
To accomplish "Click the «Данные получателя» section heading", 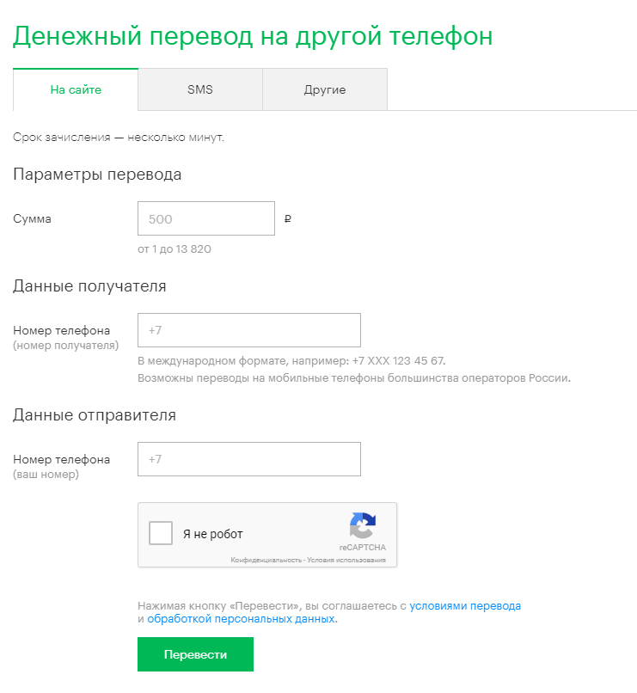I will pos(89,286).
